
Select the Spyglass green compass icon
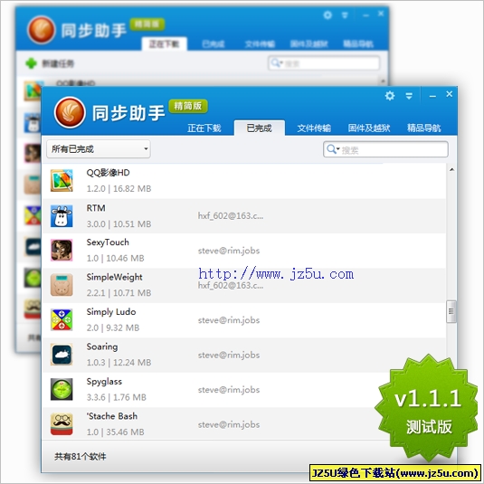(x=62, y=389)
